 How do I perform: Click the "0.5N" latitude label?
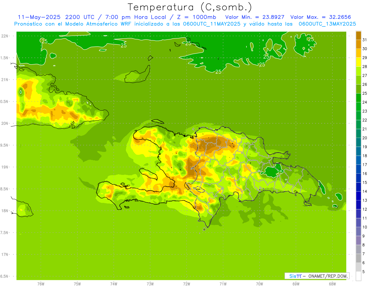click(4, 102)
